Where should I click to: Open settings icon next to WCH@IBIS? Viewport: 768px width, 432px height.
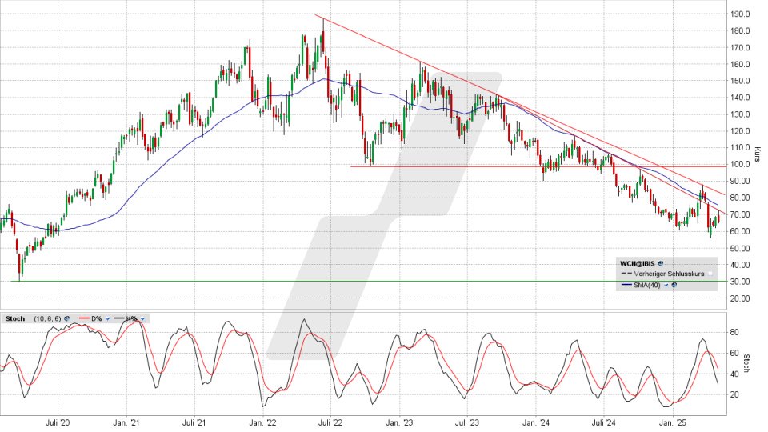tap(660, 263)
